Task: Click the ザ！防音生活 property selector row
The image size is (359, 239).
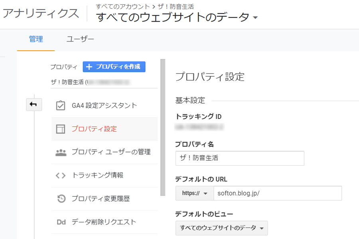Action: pyautogui.click(x=104, y=82)
